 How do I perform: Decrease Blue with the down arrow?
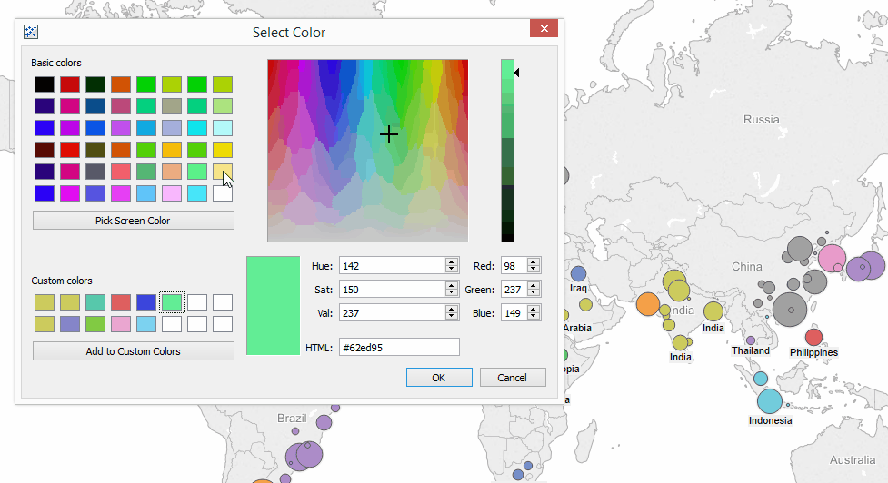coord(533,317)
